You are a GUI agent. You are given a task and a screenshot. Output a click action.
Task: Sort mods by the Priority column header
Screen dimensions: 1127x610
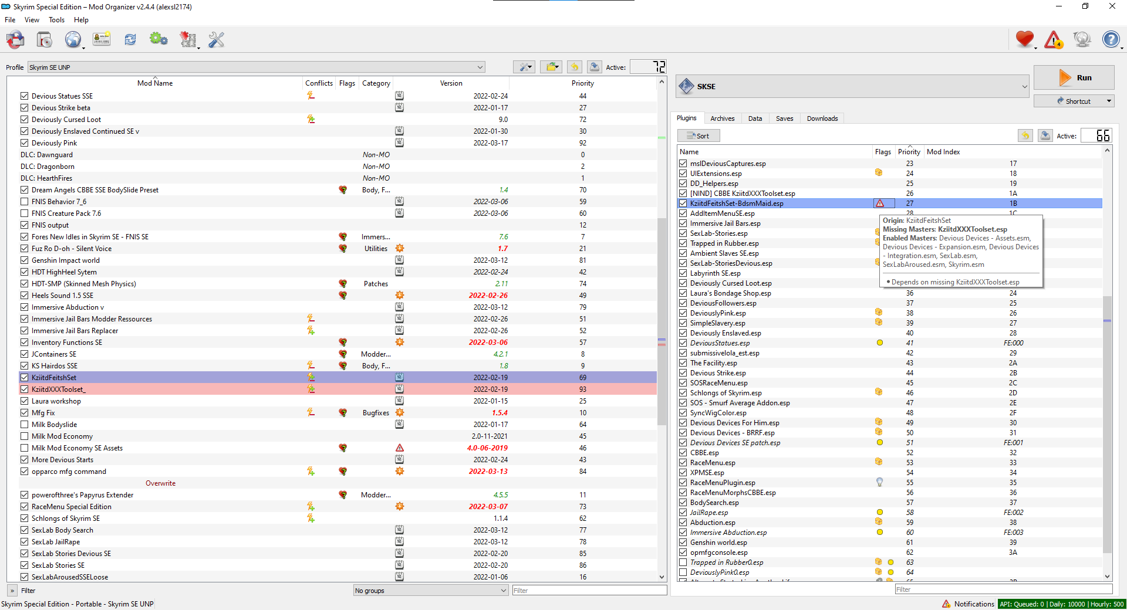click(x=583, y=83)
